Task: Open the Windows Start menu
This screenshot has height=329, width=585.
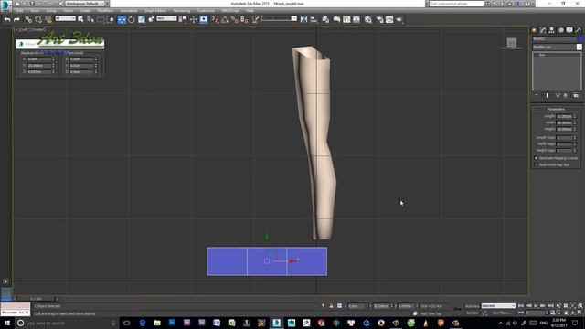Action: click(7, 323)
